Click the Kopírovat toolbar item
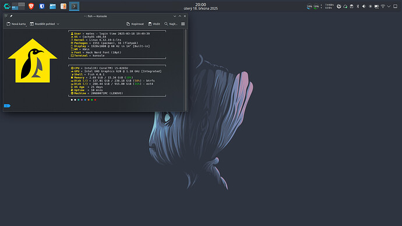This screenshot has height=226, width=402. pyautogui.click(x=135, y=24)
